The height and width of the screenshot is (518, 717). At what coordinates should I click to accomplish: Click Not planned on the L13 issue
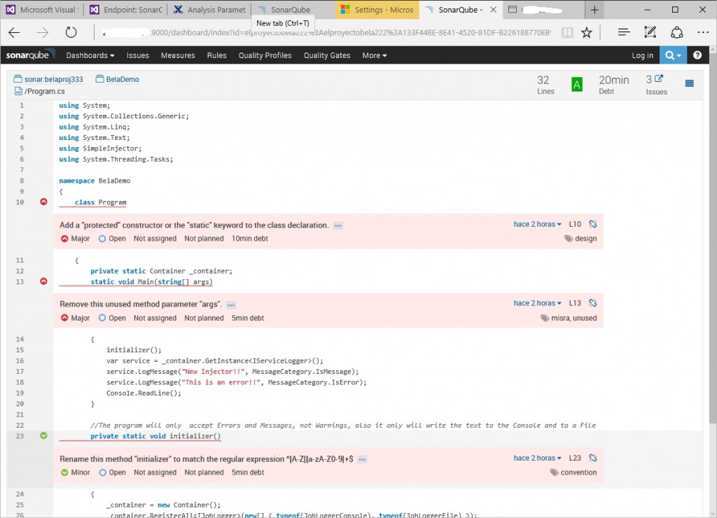(204, 318)
